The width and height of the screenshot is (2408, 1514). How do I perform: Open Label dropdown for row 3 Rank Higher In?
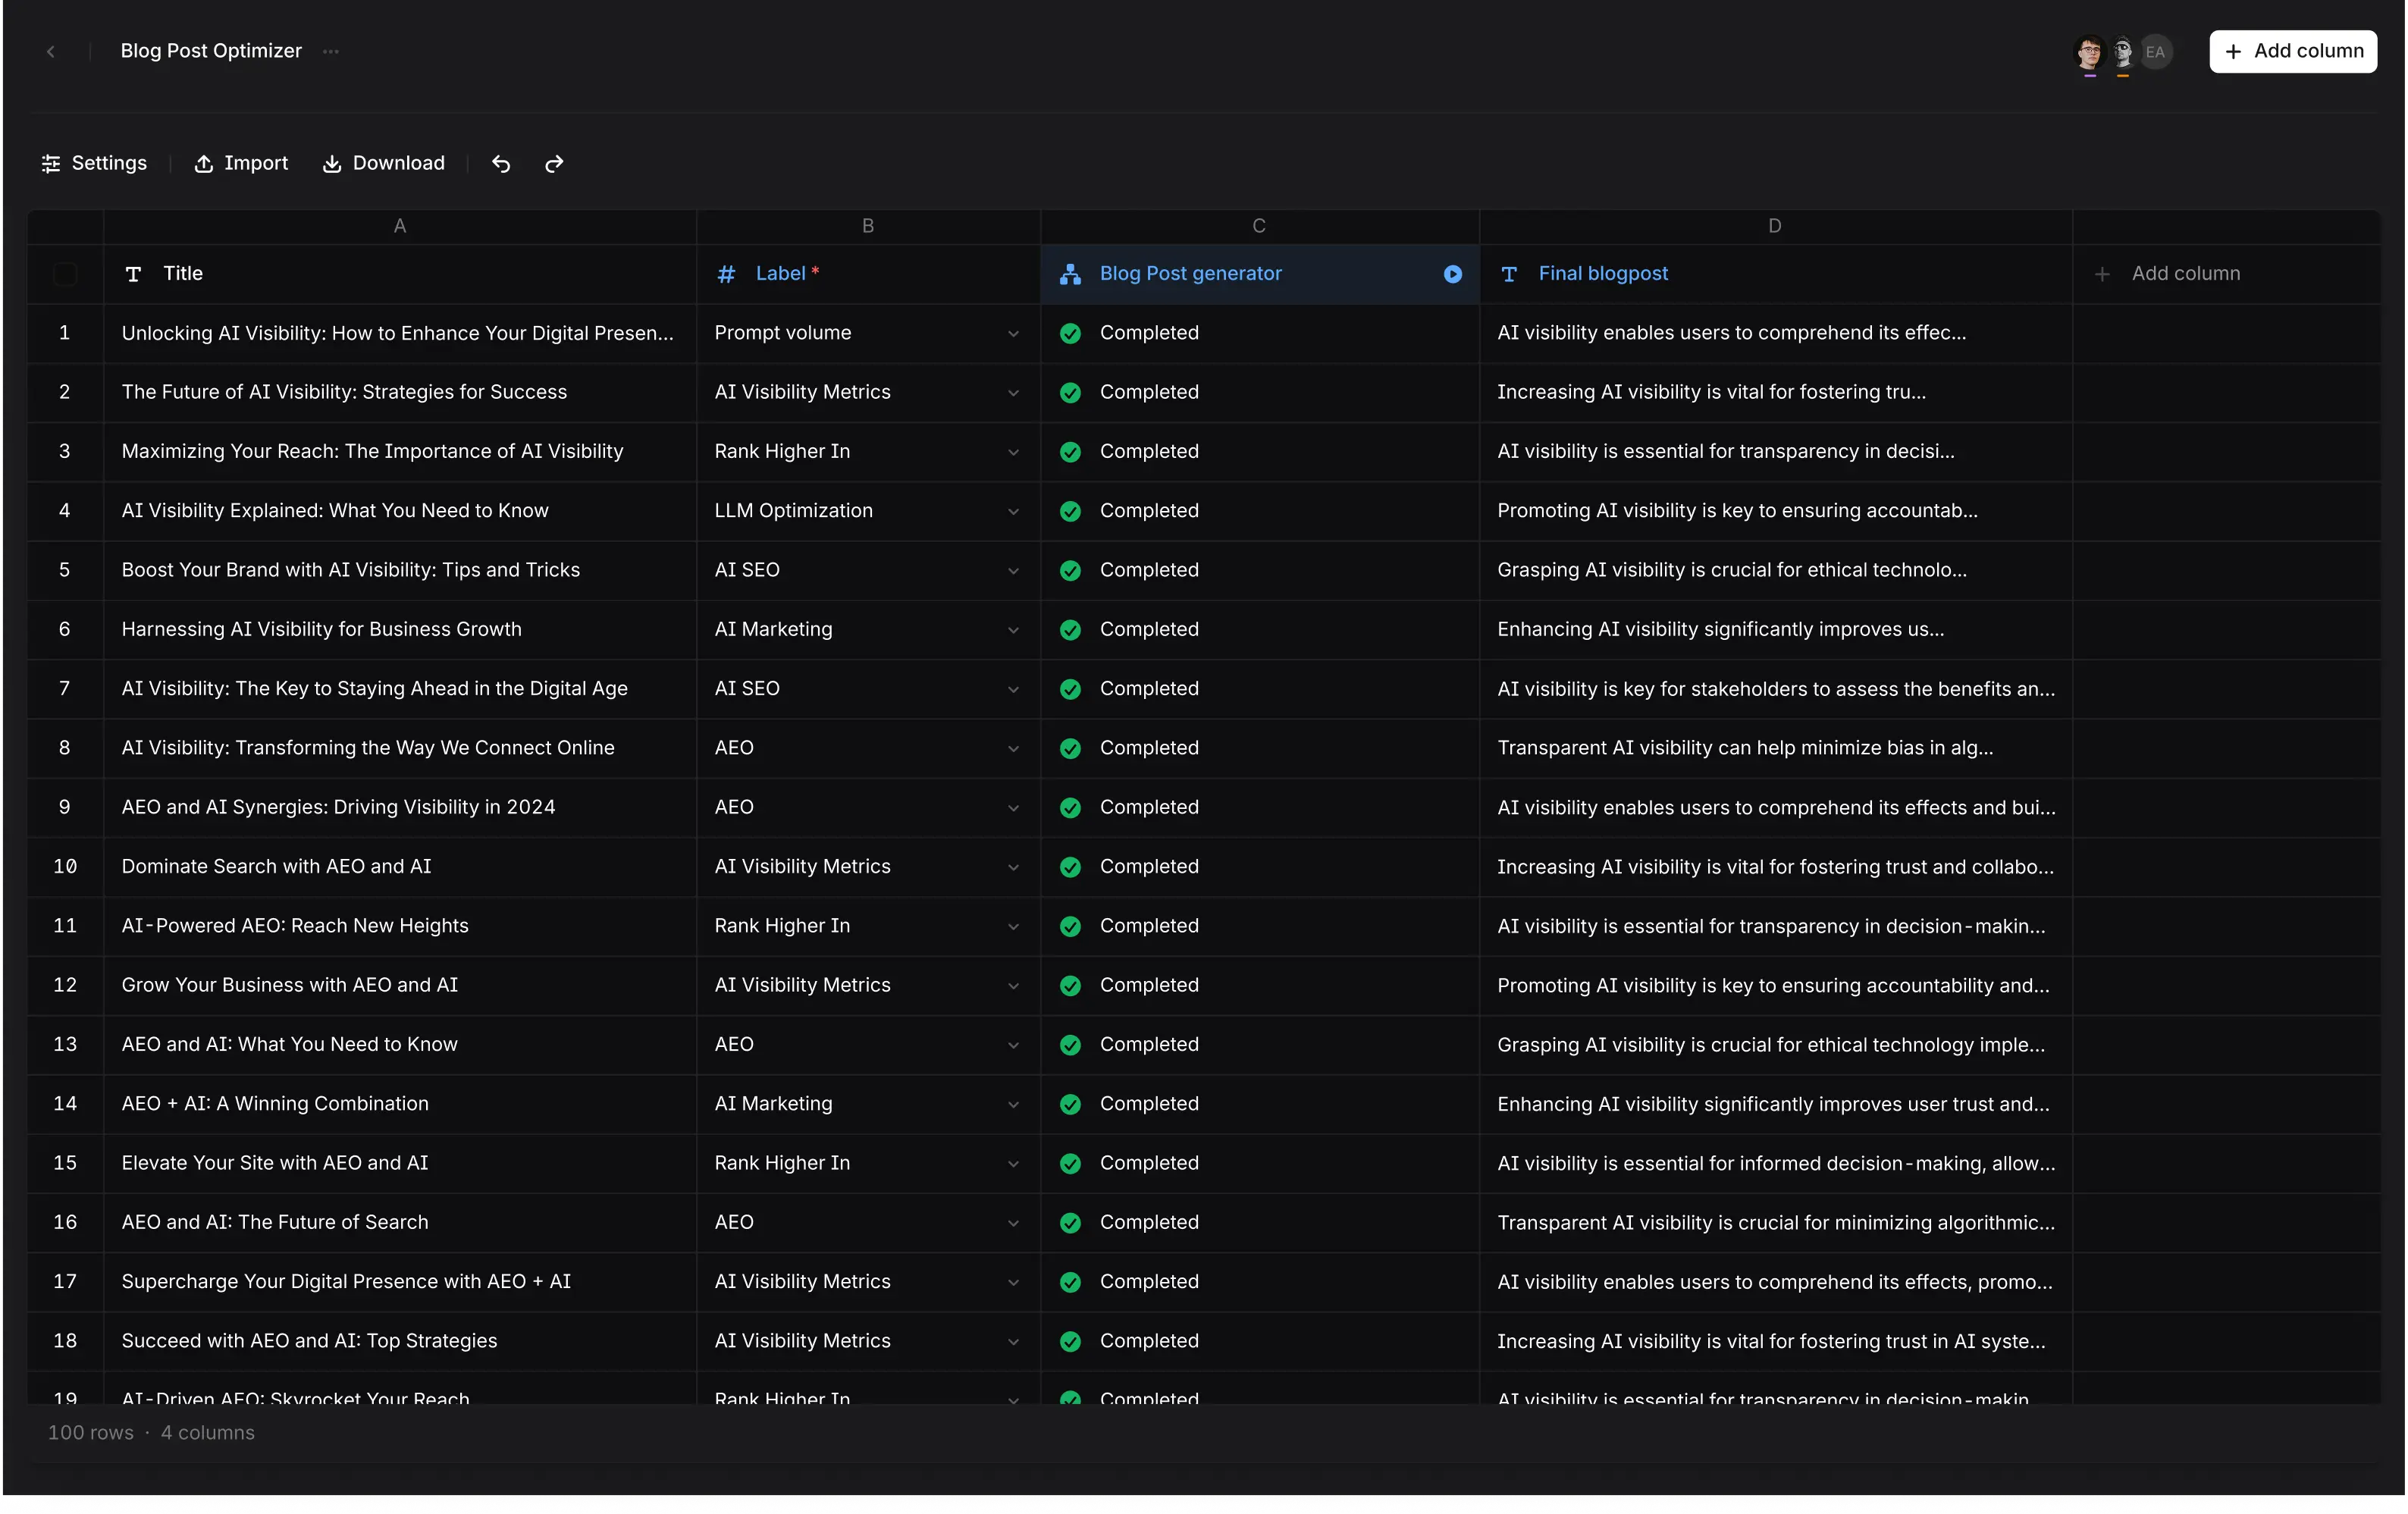pos(1013,452)
